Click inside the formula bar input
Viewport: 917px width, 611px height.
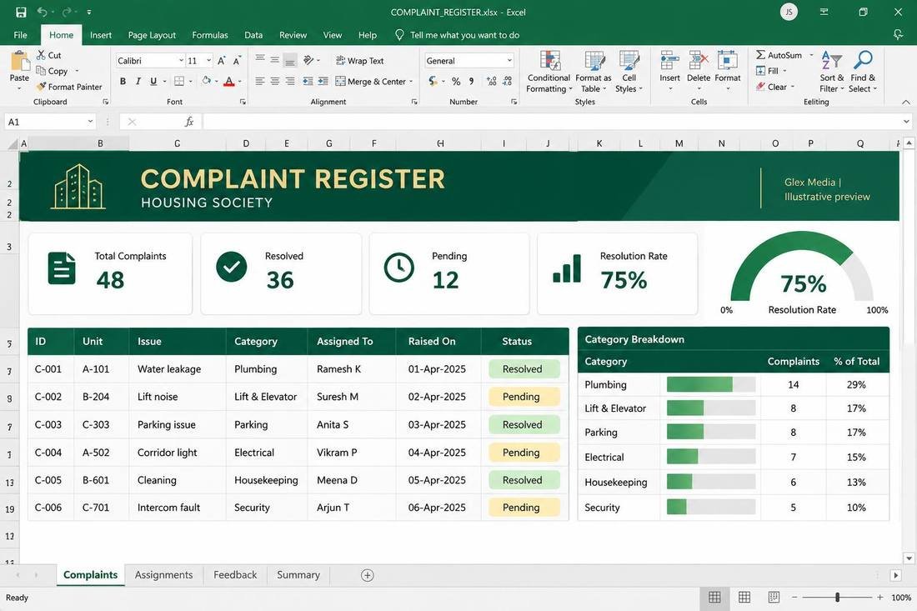pyautogui.click(x=549, y=122)
